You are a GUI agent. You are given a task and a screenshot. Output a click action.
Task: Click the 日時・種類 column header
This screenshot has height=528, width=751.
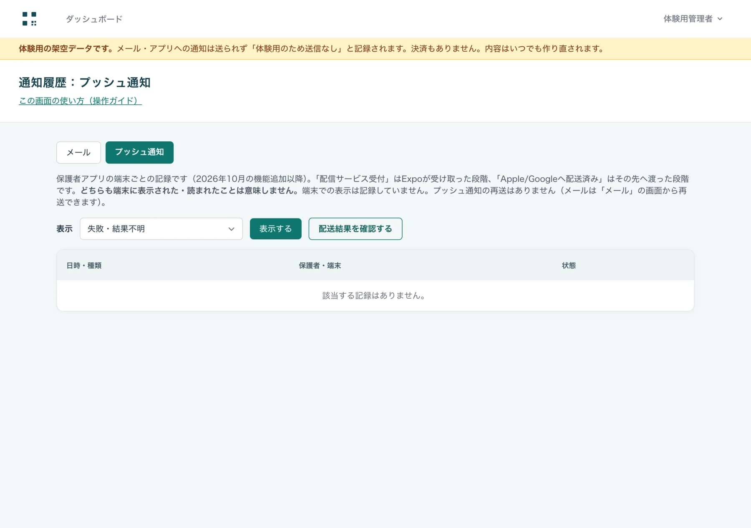[x=84, y=265]
